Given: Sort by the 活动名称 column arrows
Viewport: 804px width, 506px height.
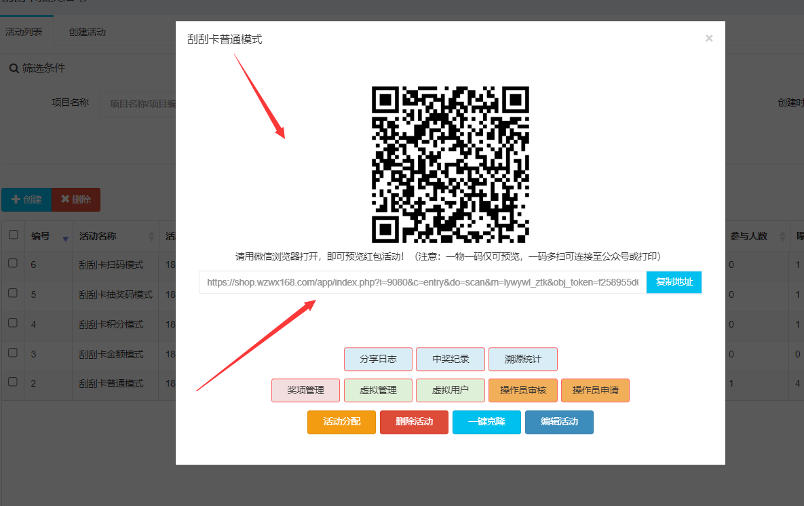Looking at the screenshot, I should click(151, 236).
